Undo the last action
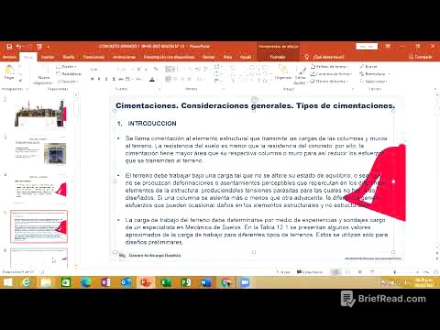440x330 pixels. pyautogui.click(x=19, y=47)
